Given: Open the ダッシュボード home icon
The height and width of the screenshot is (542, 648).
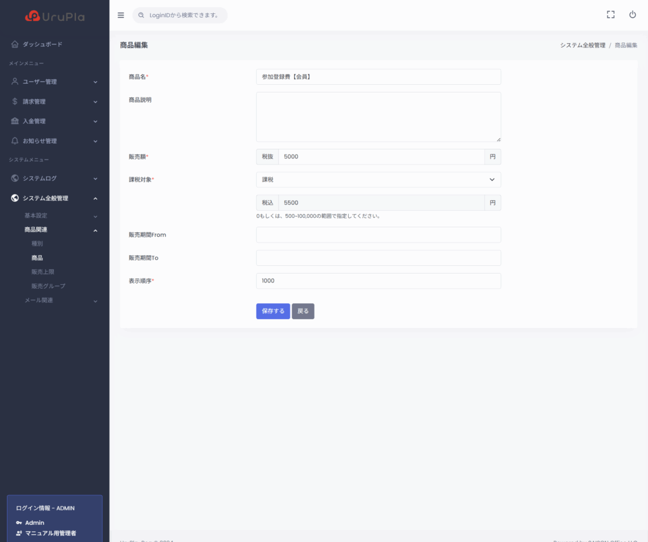Looking at the screenshot, I should 15,44.
